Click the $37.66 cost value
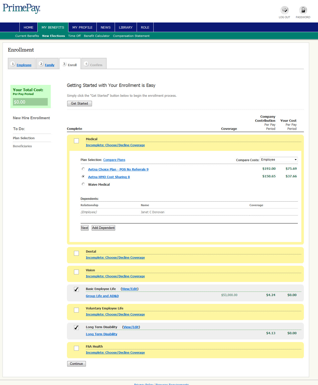 (x=291, y=176)
